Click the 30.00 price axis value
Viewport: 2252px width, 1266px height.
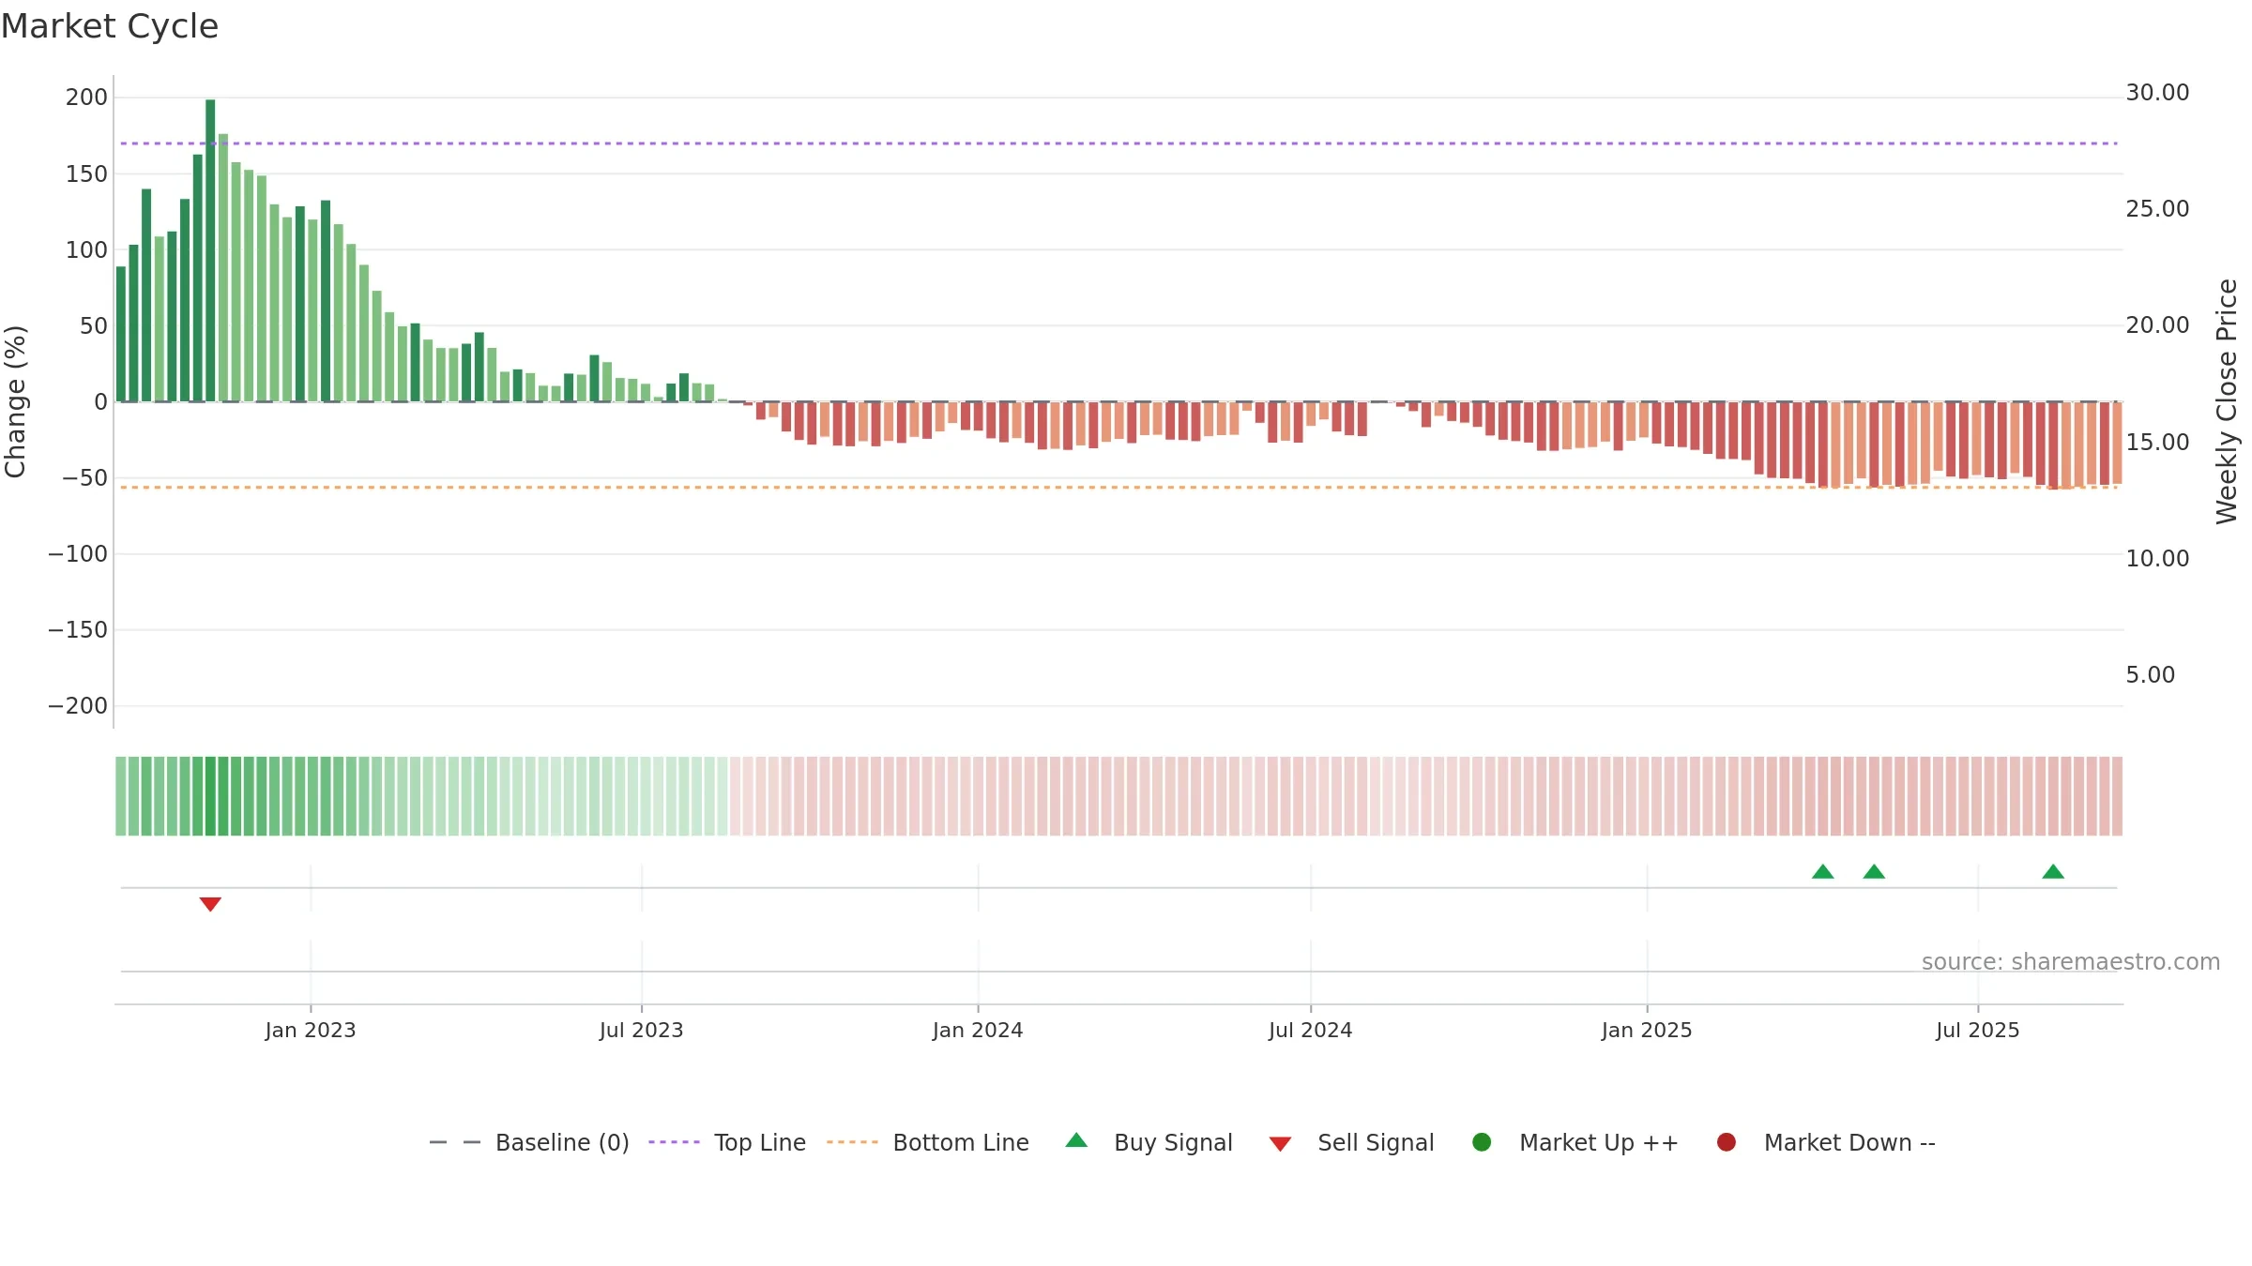click(2157, 93)
